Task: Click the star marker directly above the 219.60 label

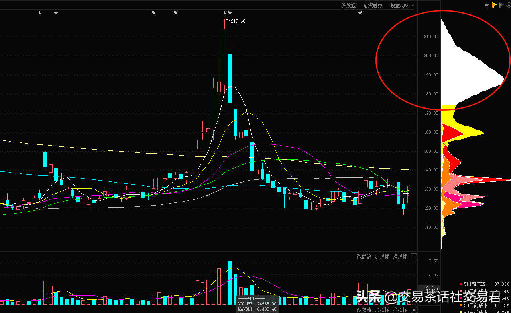Action: [x=230, y=13]
